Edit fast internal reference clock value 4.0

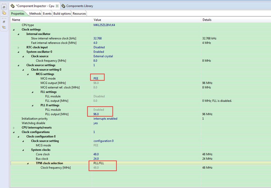pos(95,43)
